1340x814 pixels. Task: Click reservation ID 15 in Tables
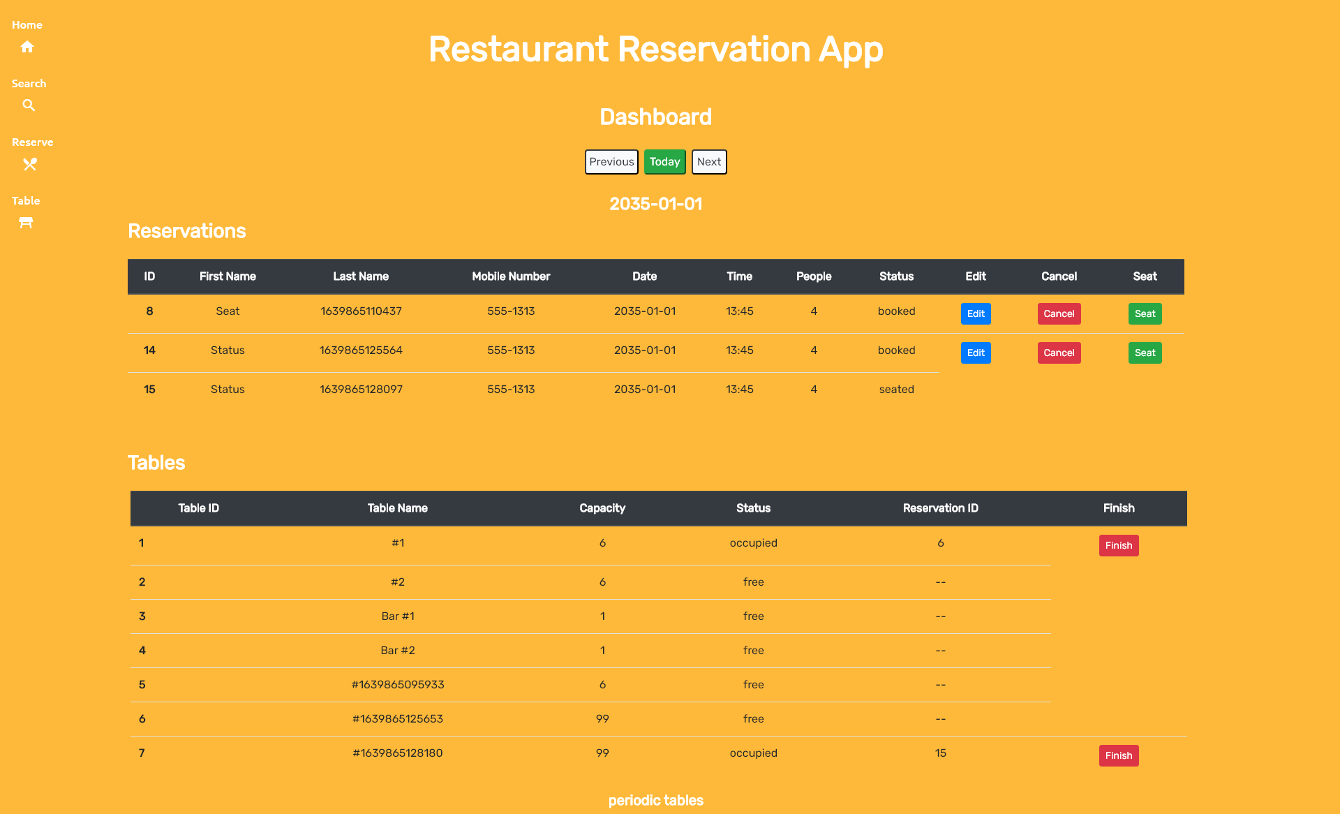tap(940, 753)
